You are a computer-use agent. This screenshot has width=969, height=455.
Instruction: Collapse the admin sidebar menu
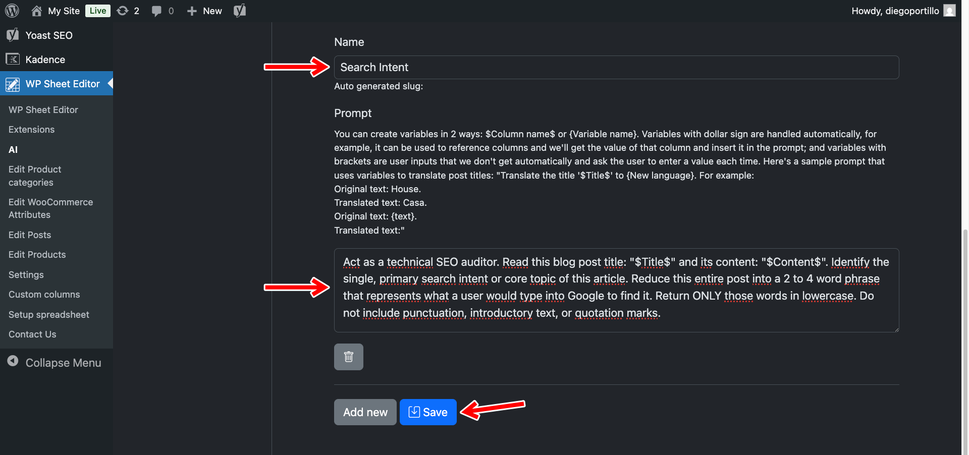tap(54, 362)
